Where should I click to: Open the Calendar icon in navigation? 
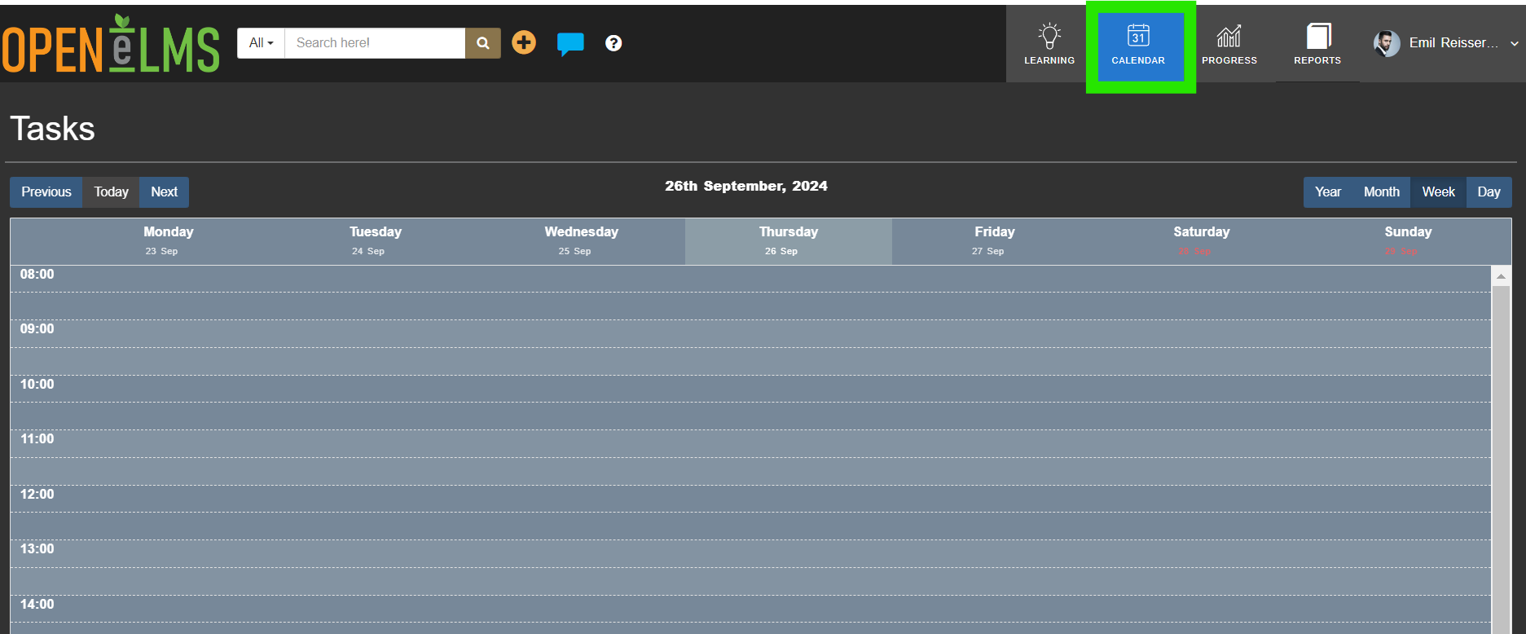pyautogui.click(x=1138, y=35)
